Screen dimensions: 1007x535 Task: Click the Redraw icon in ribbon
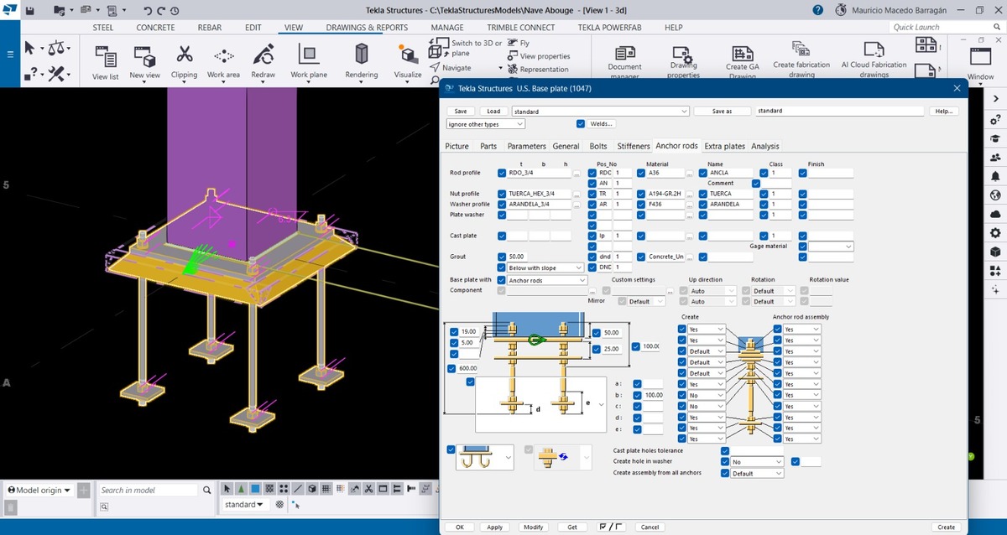pos(263,55)
